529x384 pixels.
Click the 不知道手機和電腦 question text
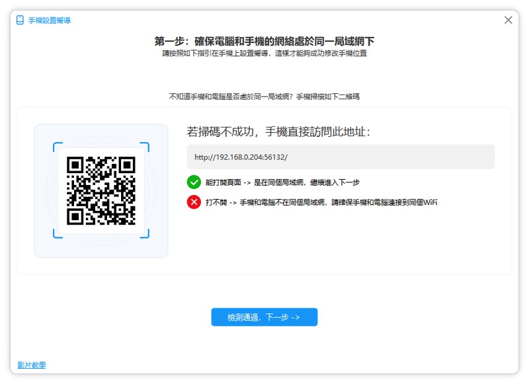coord(264,96)
